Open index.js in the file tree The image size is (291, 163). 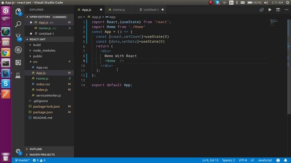click(49, 90)
